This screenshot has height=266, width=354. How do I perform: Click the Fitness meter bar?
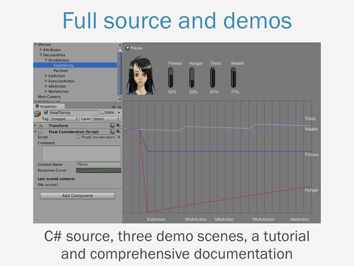tap(171, 78)
